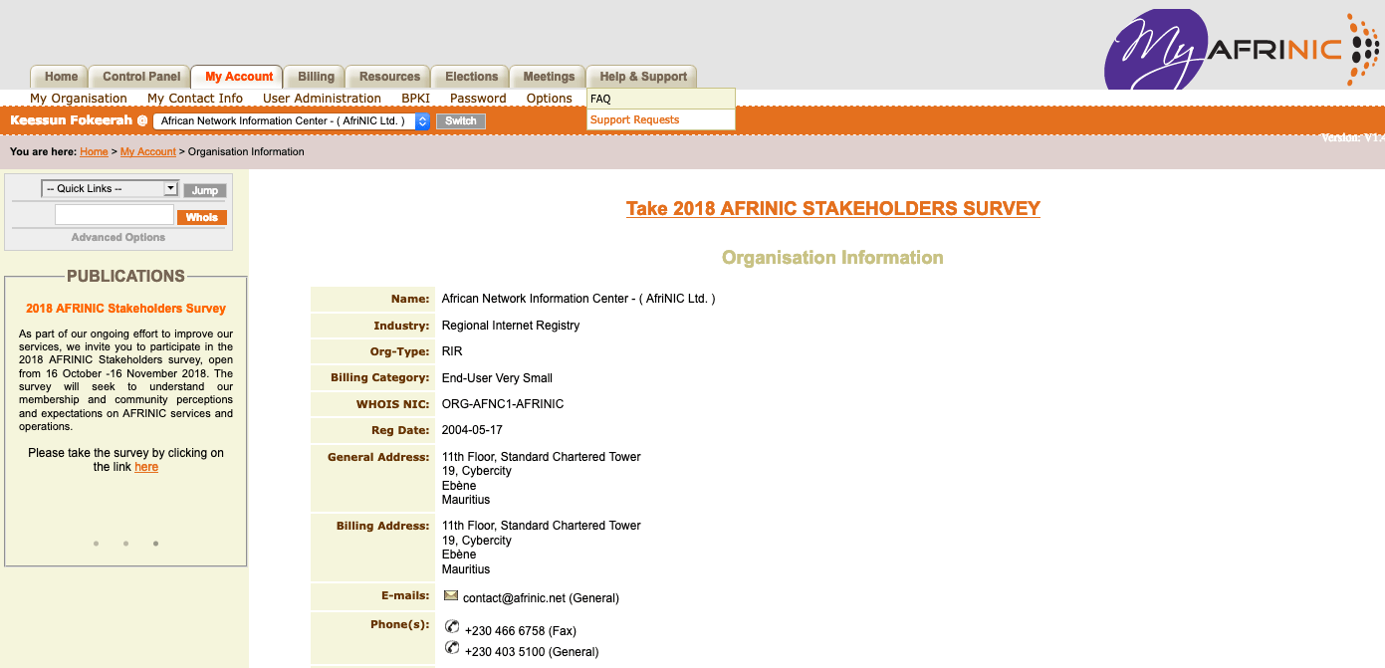This screenshot has height=668, width=1385.
Task: Click the Switch button
Action: (x=460, y=121)
